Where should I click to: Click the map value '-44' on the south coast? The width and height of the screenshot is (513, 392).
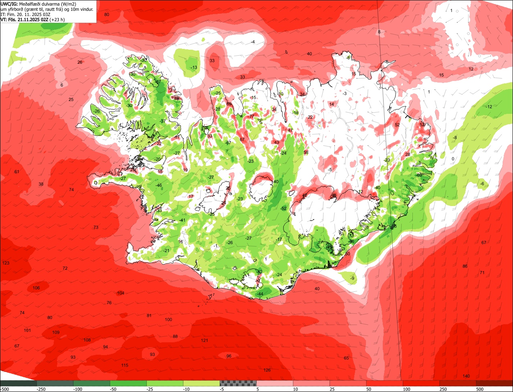(x=260, y=294)
